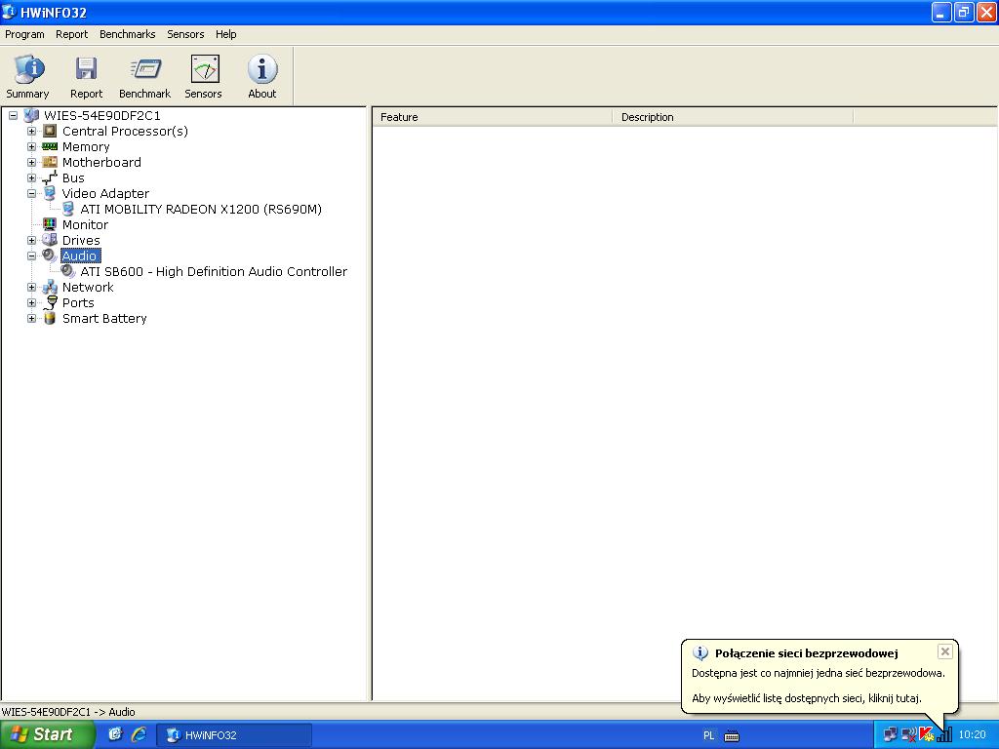Click the ATI MOBILITY RADEON X1200 device icon
The height and width of the screenshot is (749, 999).
pyautogui.click(x=68, y=209)
